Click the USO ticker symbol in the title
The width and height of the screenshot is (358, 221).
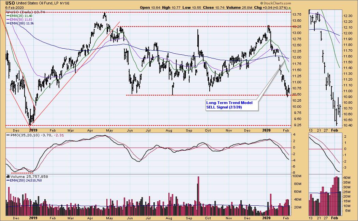click(x=10, y=3)
